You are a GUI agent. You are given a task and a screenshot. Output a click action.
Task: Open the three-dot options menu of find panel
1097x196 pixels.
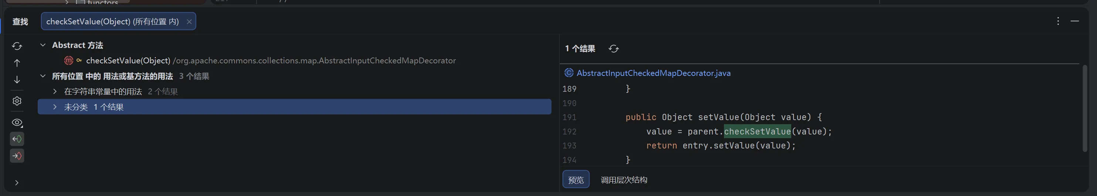(x=1058, y=21)
